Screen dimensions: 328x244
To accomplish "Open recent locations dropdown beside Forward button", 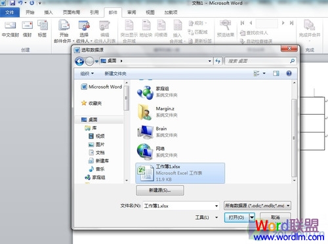I will pos(96,62).
